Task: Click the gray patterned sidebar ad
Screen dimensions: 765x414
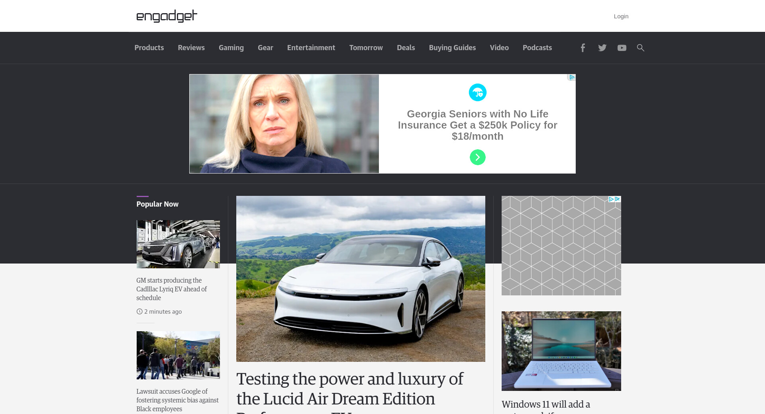Action: (561, 246)
